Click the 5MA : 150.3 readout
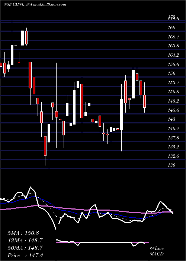The width and height of the screenshot is (186, 261). click(23, 233)
